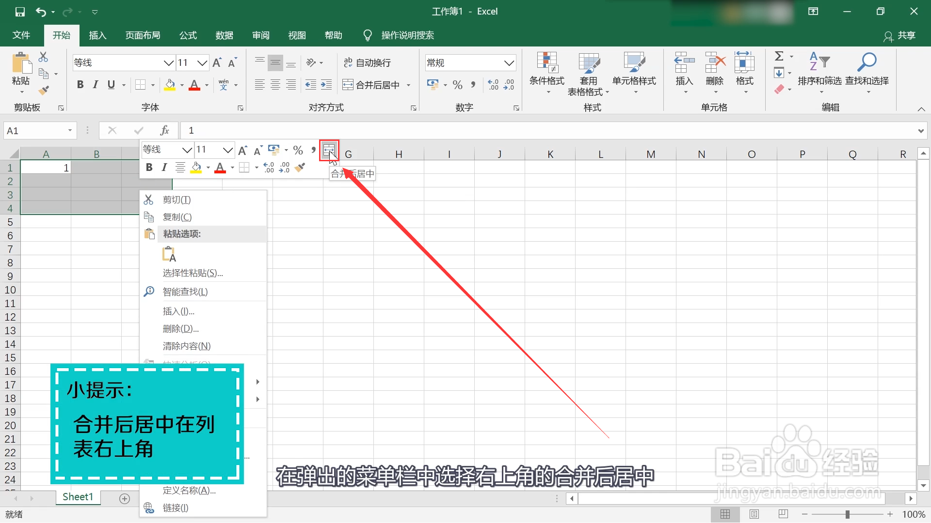Switch to the 插入 ribbon tab
This screenshot has width=931, height=523.
(97, 35)
